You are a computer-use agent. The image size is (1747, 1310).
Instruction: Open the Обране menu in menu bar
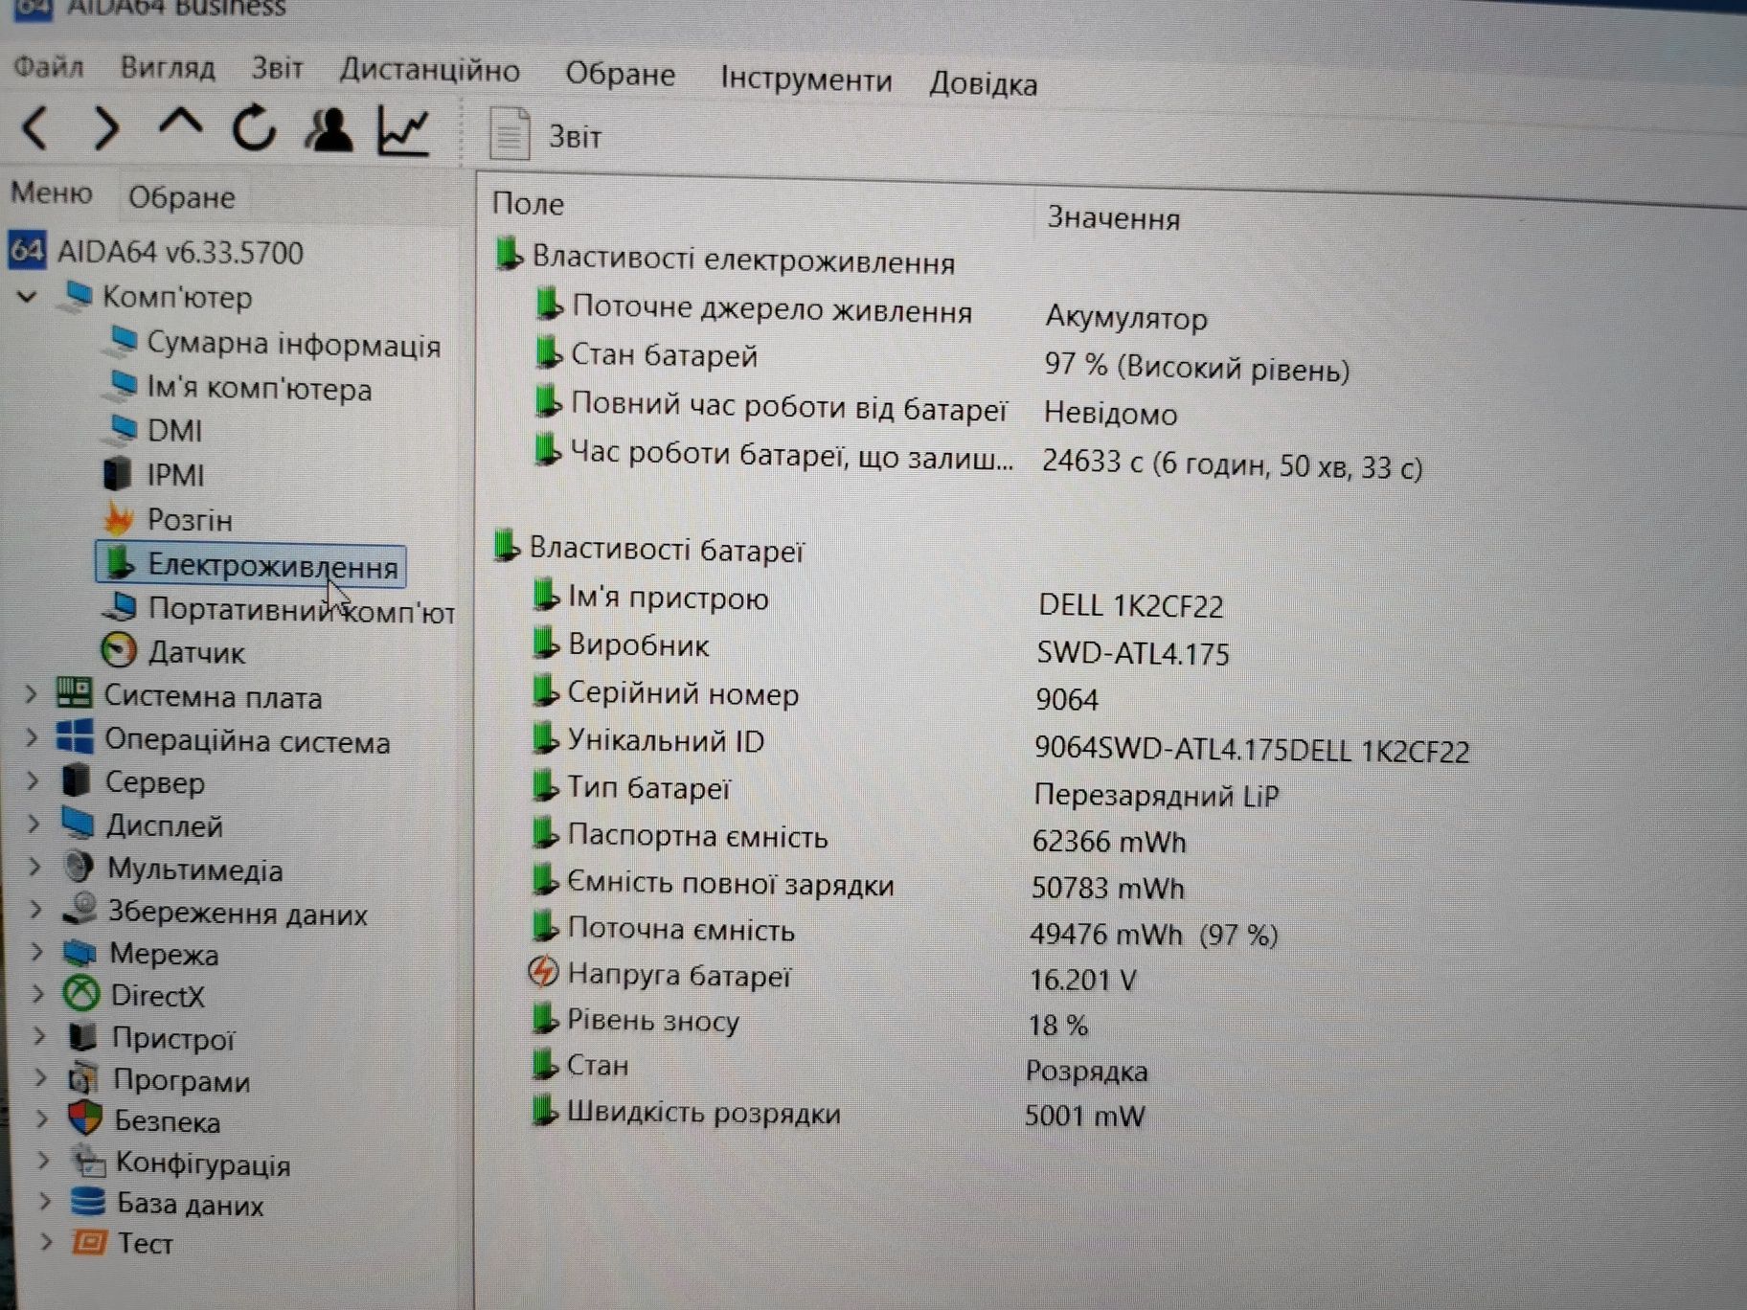point(620,75)
